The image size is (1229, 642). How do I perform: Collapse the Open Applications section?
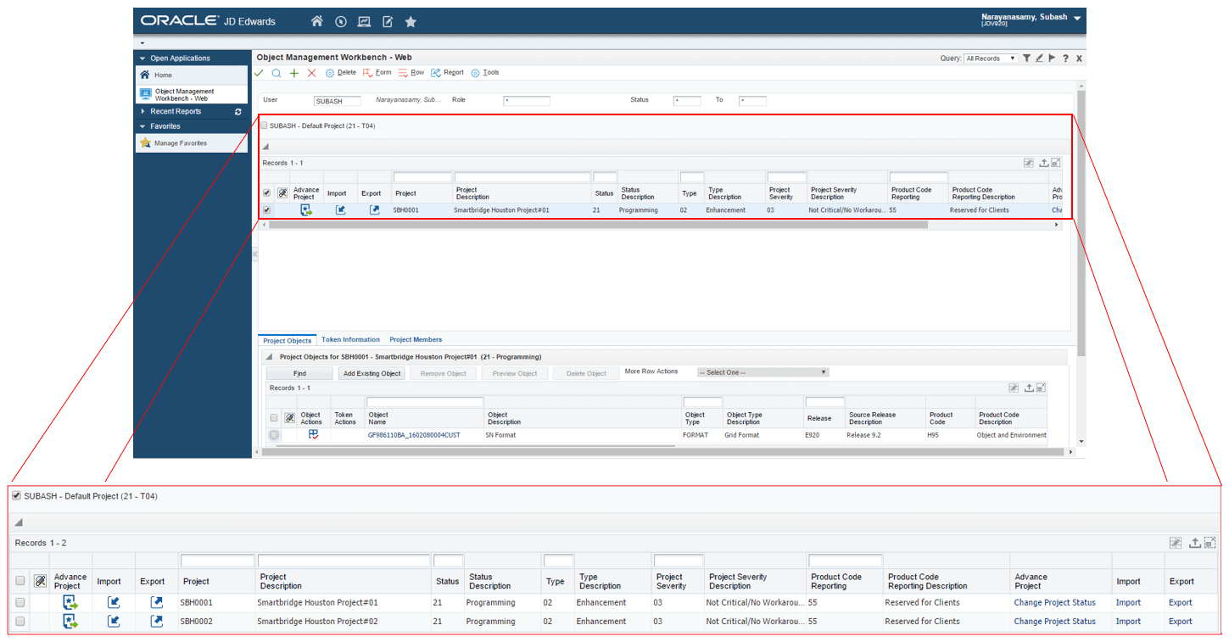click(143, 59)
